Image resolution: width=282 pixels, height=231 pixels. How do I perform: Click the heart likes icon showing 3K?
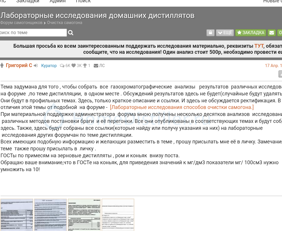74,66
